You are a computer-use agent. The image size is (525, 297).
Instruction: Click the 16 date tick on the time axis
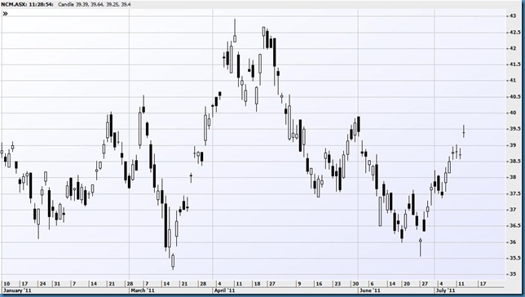pyautogui.click(x=319, y=284)
